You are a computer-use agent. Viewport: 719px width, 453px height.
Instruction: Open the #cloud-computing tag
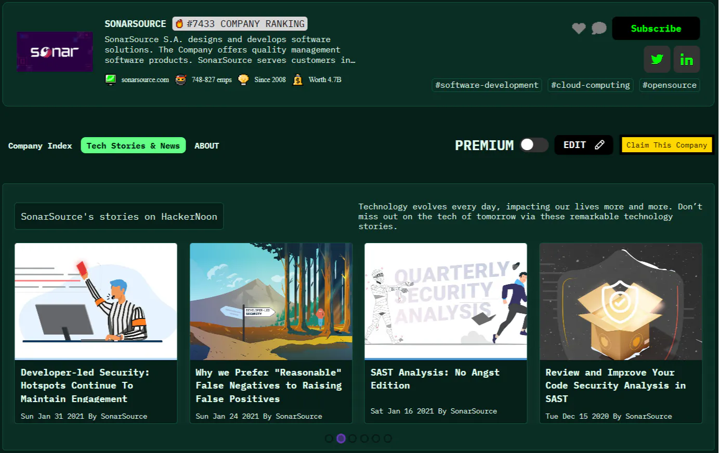[x=591, y=85]
